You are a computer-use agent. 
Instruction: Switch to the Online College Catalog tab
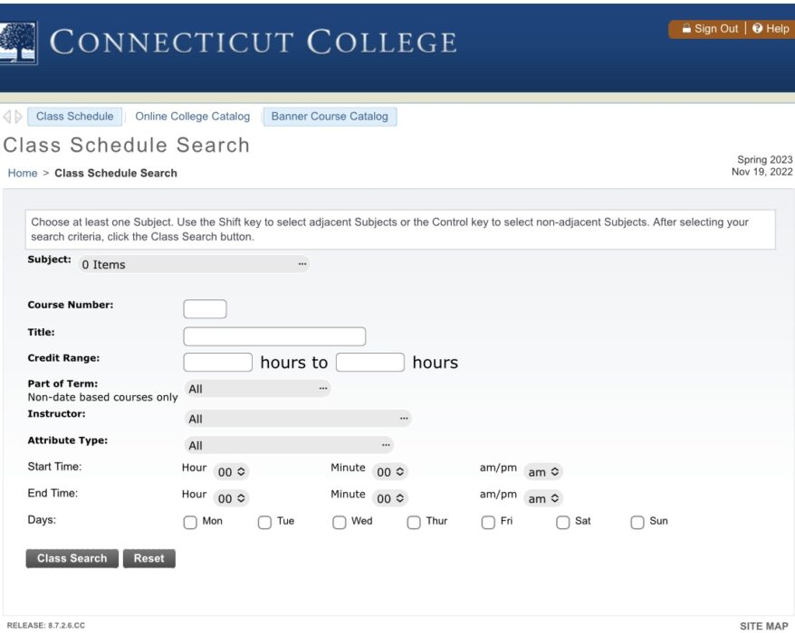[x=192, y=117]
